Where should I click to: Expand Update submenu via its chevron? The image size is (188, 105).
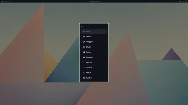tap(105, 68)
